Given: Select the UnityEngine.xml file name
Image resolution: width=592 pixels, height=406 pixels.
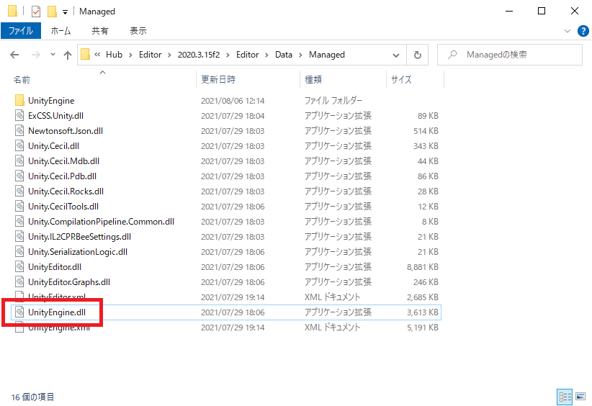Looking at the screenshot, I should point(59,328).
